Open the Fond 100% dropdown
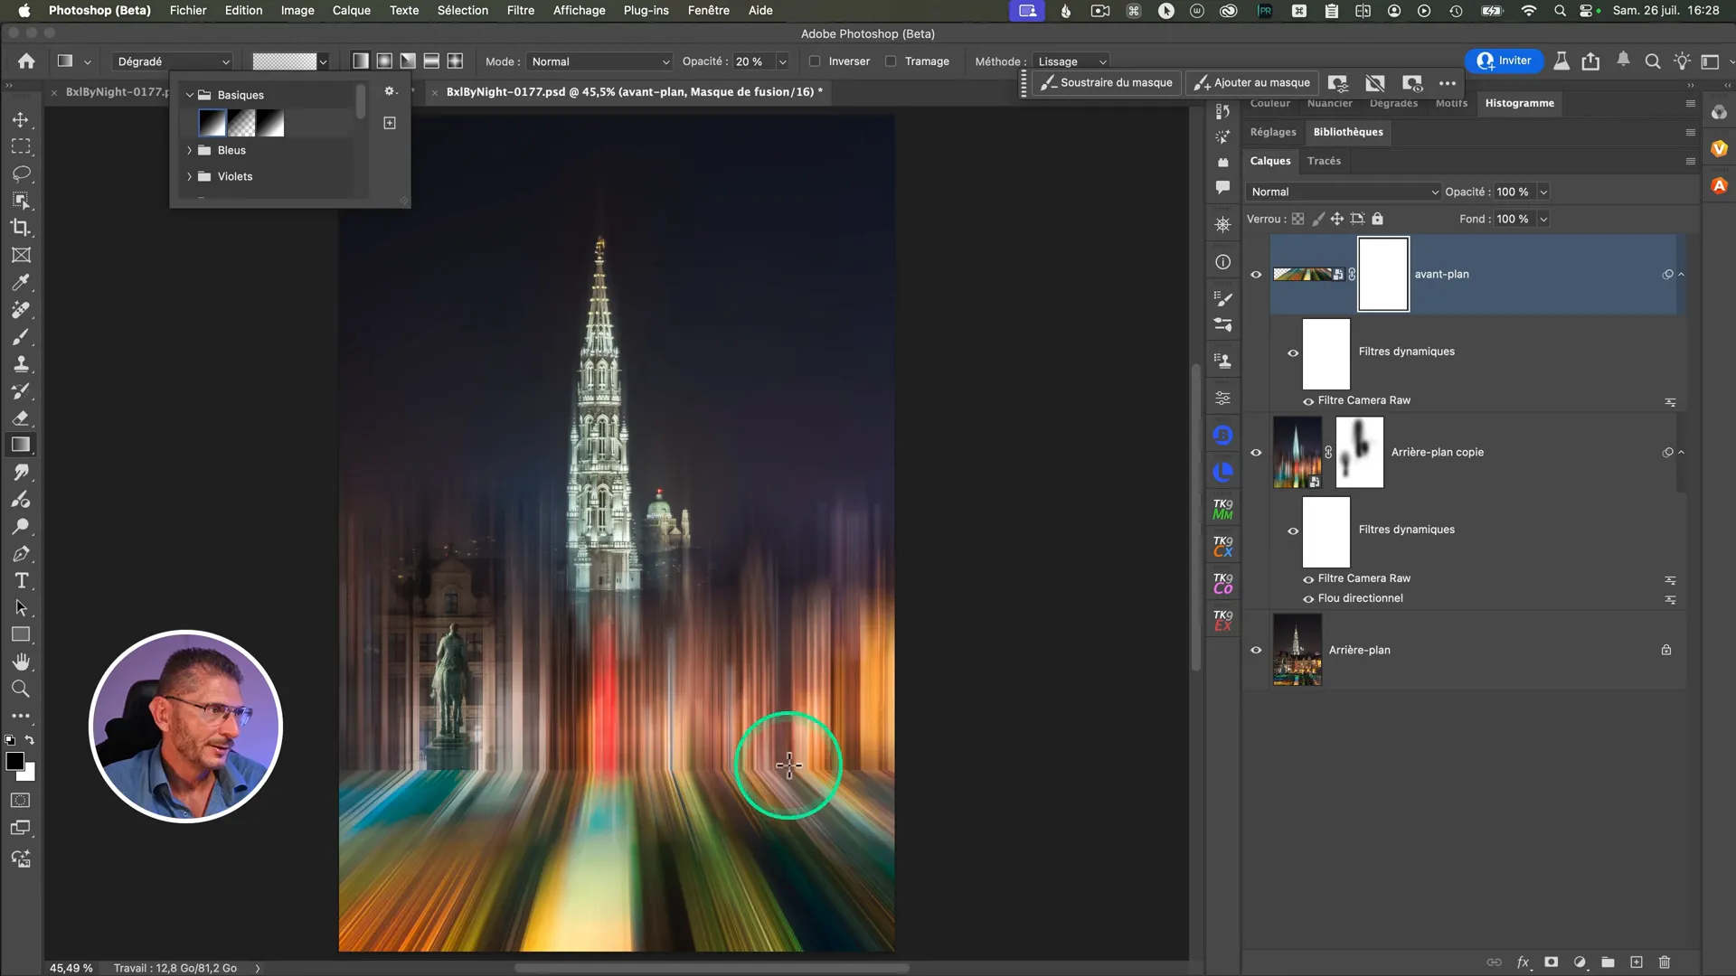The image size is (1736, 976). pos(1543,219)
